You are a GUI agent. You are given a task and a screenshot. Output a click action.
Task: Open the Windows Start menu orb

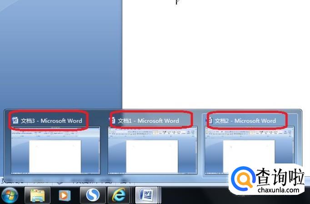coord(9,195)
